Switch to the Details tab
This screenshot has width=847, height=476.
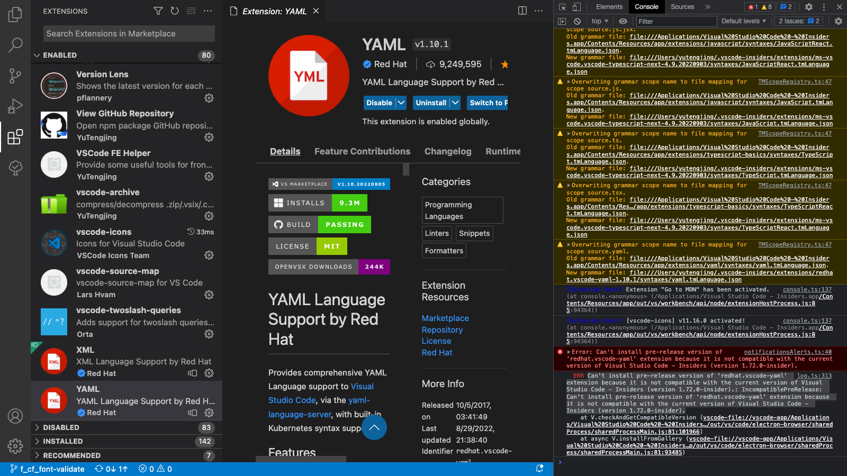click(285, 151)
